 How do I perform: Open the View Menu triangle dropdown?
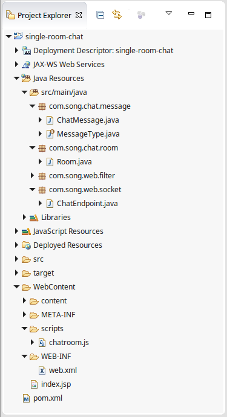tap(169, 13)
